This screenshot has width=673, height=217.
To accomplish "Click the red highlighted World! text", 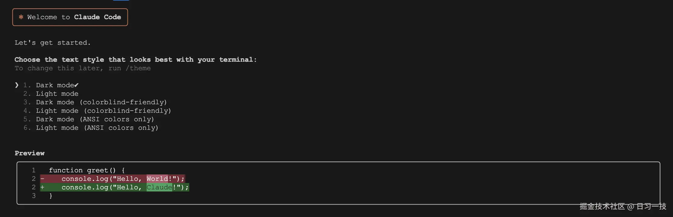I will (x=157, y=179).
